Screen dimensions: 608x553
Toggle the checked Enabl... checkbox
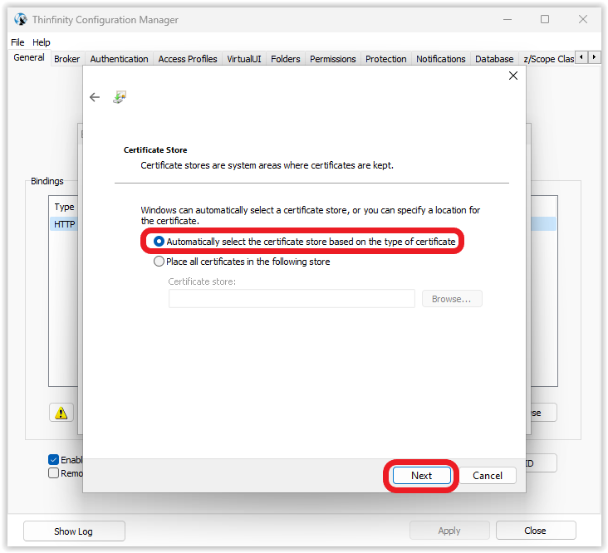tap(53, 460)
